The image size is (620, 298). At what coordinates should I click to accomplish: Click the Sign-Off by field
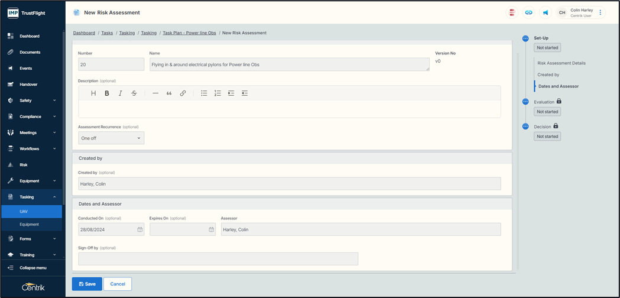click(218, 259)
